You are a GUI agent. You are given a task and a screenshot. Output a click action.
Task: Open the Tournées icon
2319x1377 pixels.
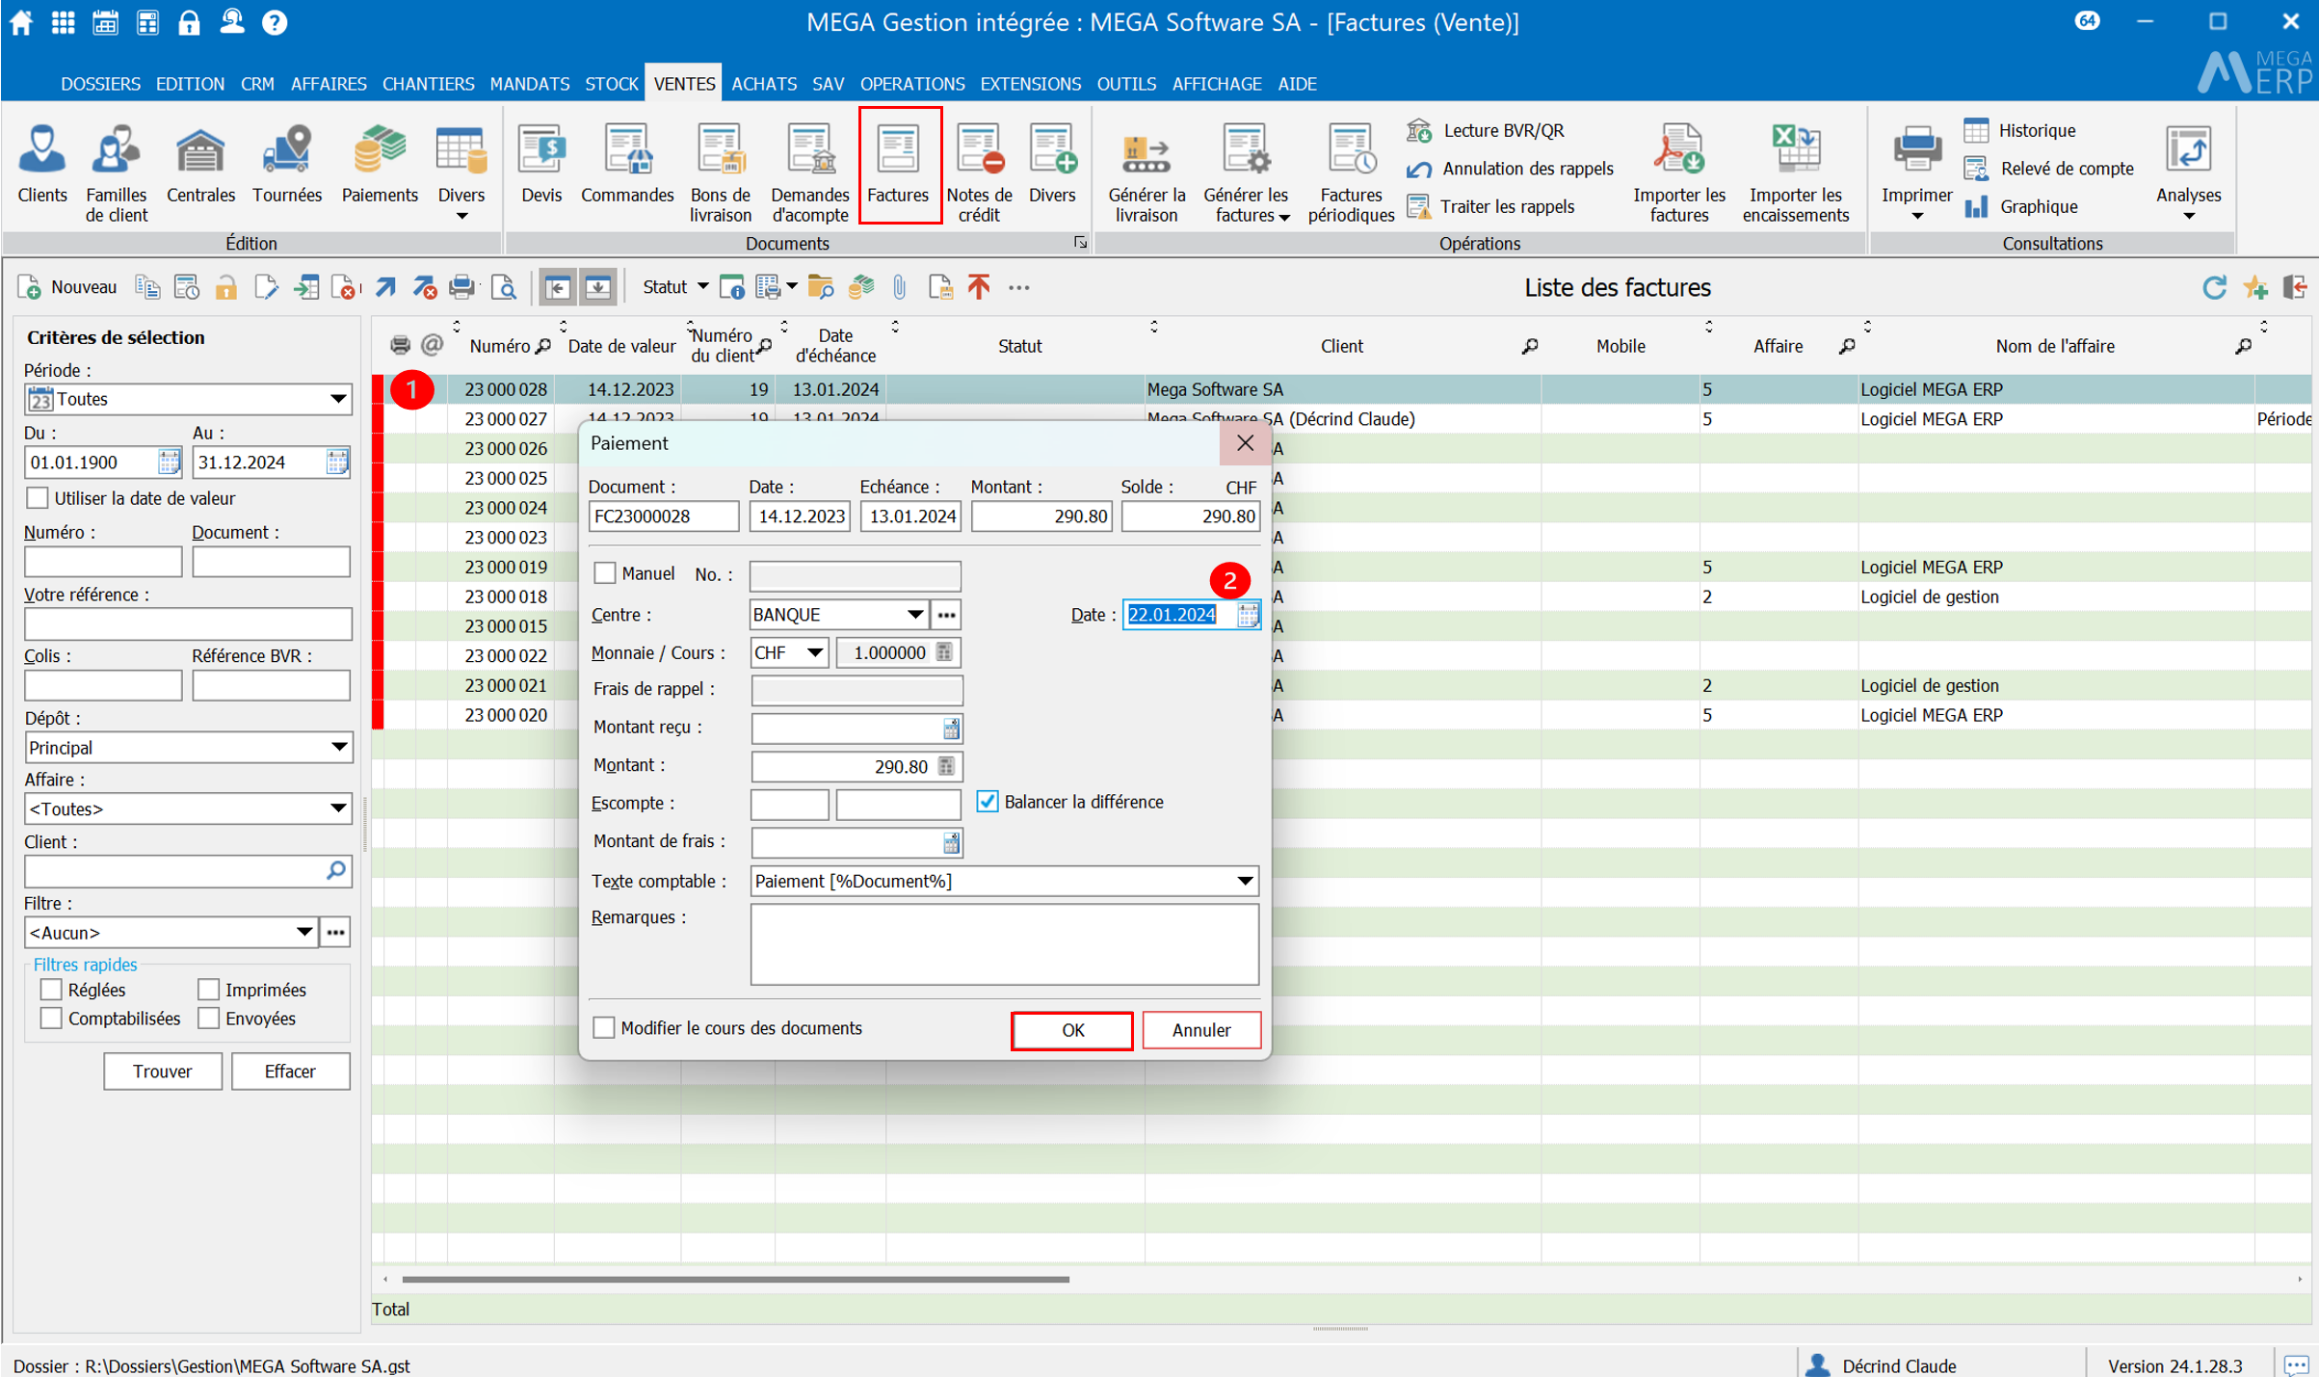(287, 165)
